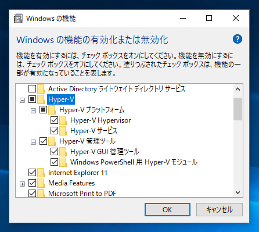259x232 pixels.
Task: Confirm changes with the OK button
Action: 167,209
